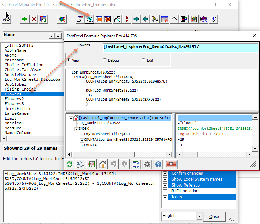Select _xlfn.SUMIFS in the names list

(x=19, y=45)
